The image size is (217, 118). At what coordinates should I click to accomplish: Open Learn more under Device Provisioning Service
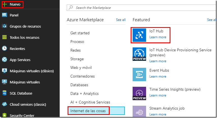click(158, 61)
